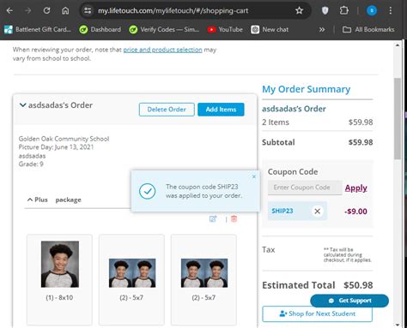Open the Dashboard bookmark

100,29
